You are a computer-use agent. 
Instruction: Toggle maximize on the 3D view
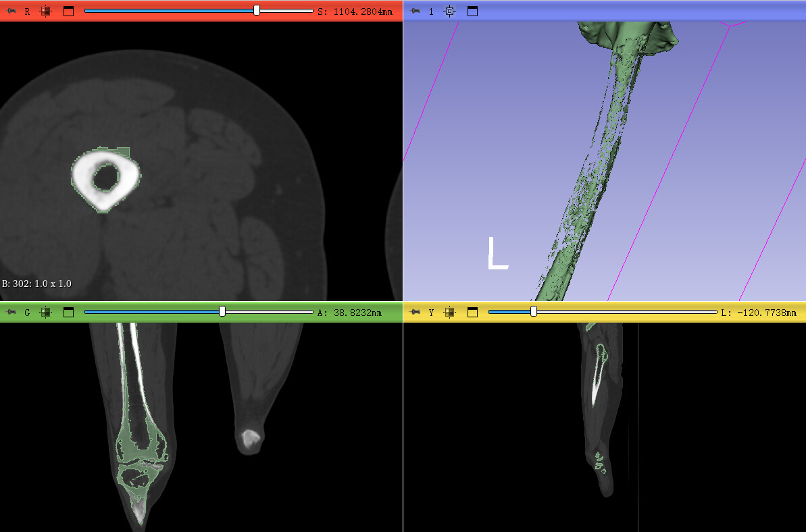click(x=472, y=11)
